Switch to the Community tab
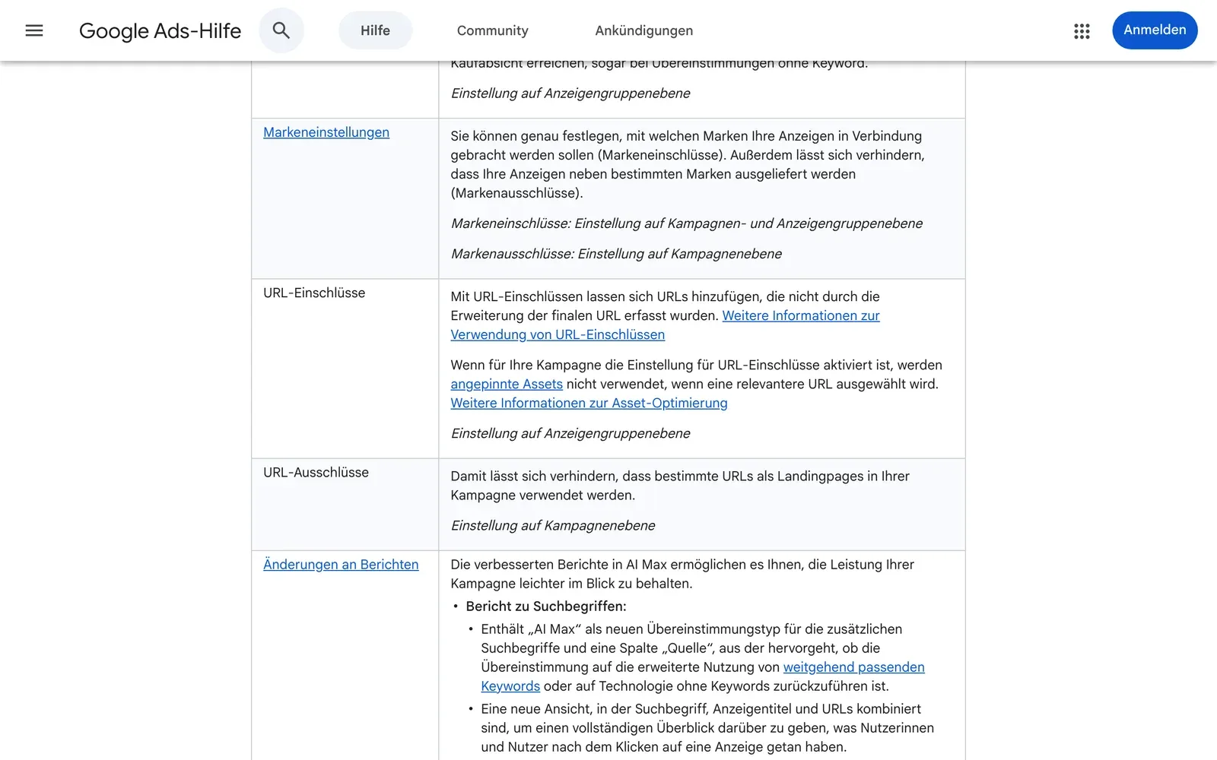This screenshot has height=760, width=1217. pyautogui.click(x=492, y=30)
